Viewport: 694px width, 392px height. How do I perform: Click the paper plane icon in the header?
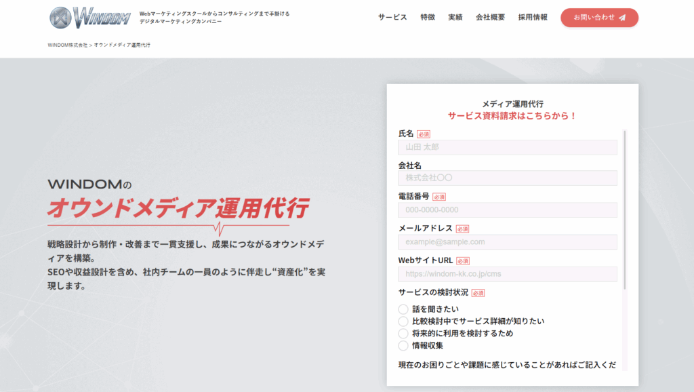(x=622, y=18)
